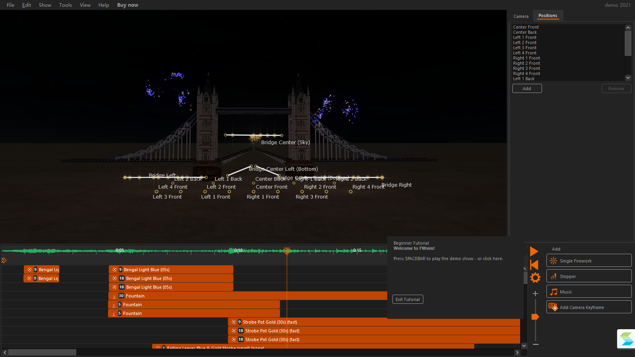The image size is (635, 357).
Task: Click the Remove position button
Action: click(616, 89)
